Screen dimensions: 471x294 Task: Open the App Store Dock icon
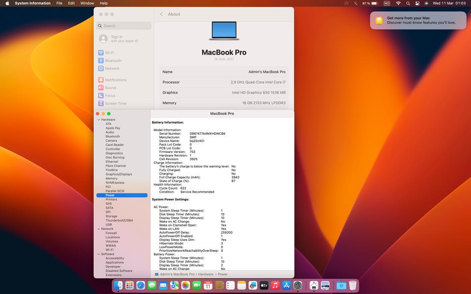pos(287,285)
